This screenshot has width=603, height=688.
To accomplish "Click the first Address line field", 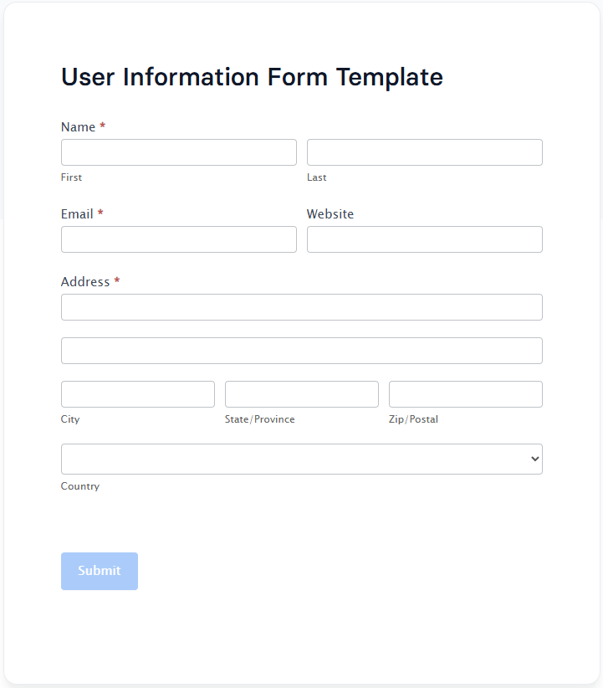I will click(301, 307).
